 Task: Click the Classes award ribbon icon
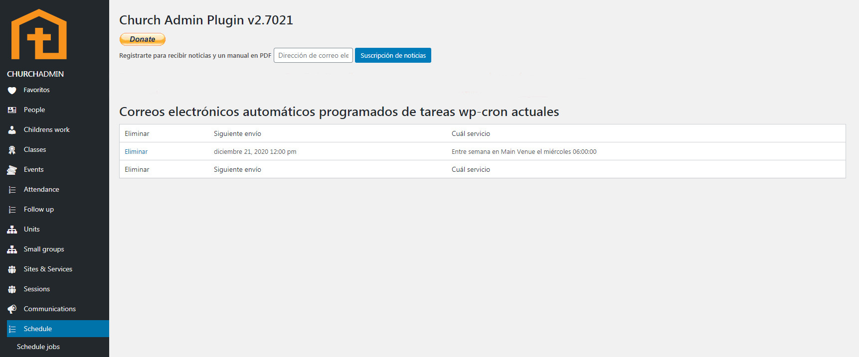tap(12, 150)
